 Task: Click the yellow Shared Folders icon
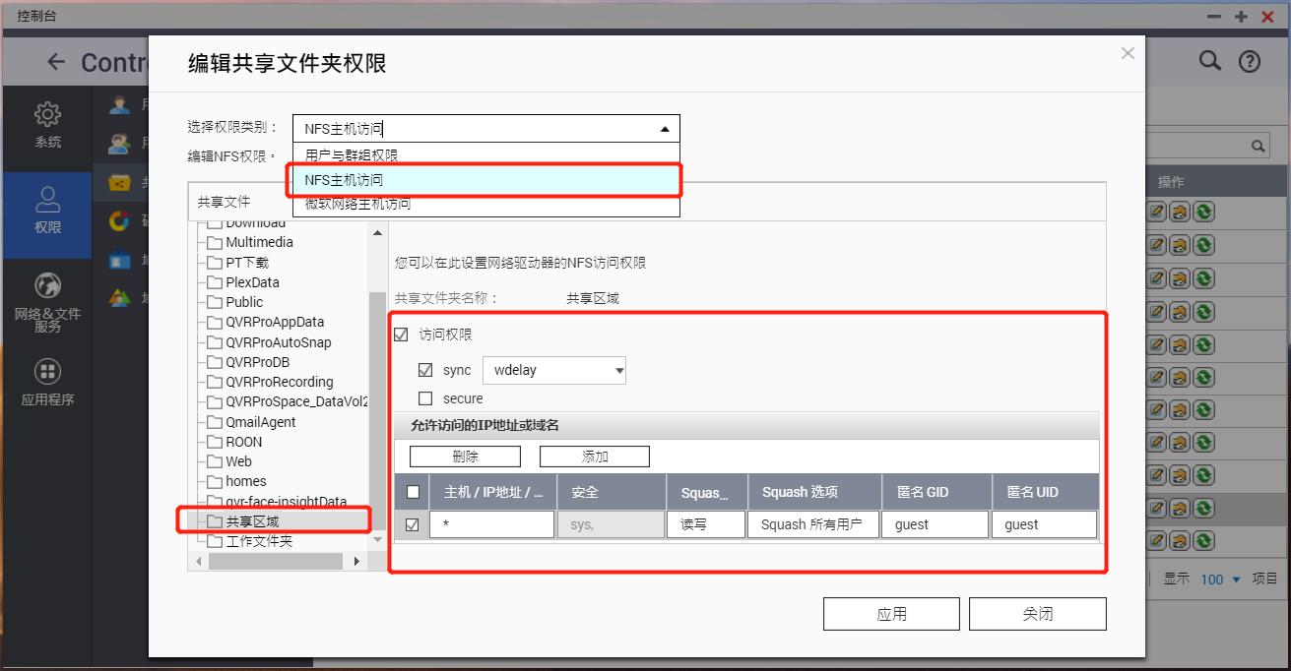coord(120,183)
